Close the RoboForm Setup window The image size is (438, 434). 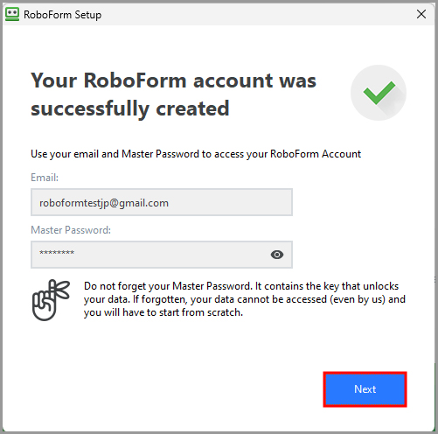421,14
